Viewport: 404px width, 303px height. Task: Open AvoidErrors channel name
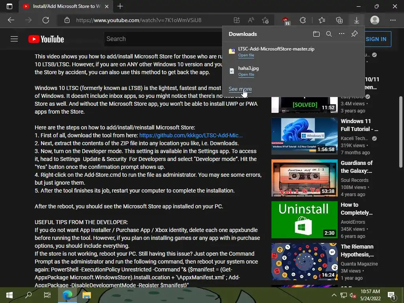point(353,222)
